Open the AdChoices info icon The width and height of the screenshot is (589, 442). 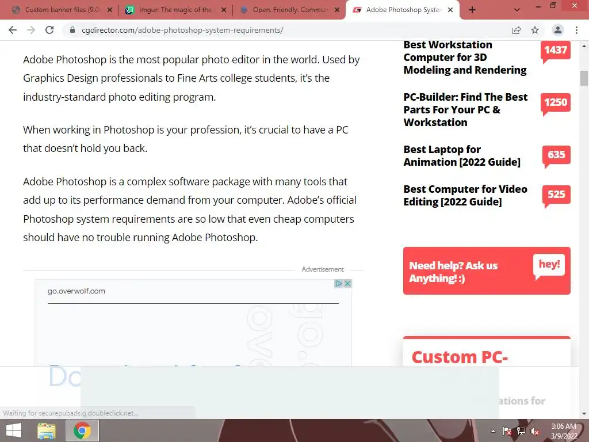pyautogui.click(x=338, y=283)
